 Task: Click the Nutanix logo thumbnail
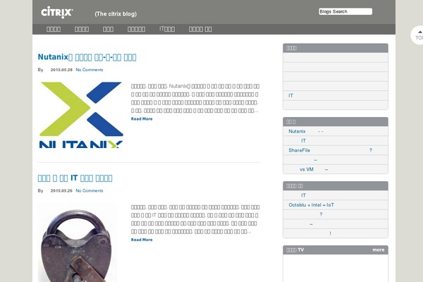pyautogui.click(x=81, y=115)
